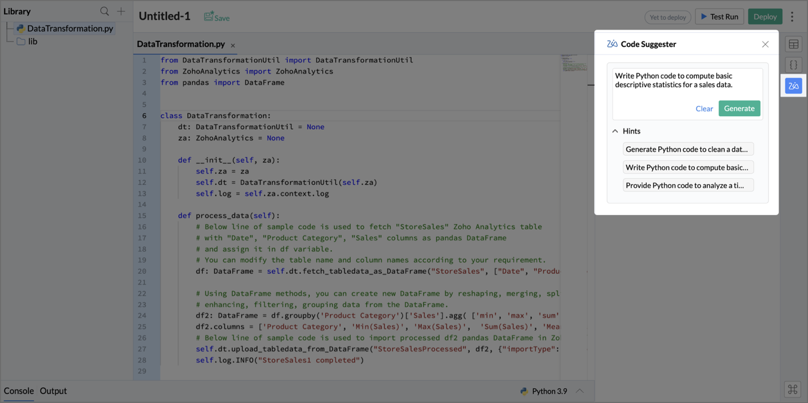Close the Code Suggester panel
The height and width of the screenshot is (403, 808).
[765, 44]
